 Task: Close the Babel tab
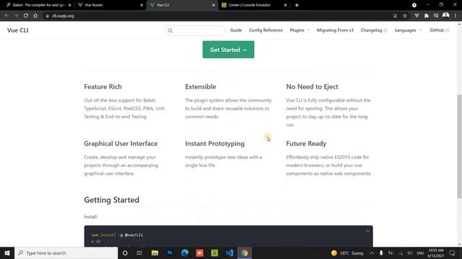coord(70,5)
